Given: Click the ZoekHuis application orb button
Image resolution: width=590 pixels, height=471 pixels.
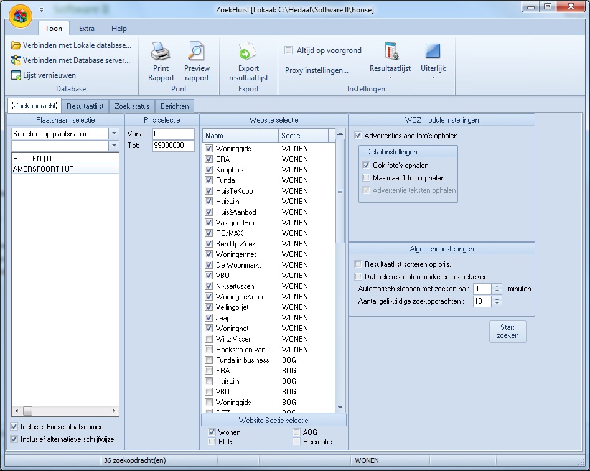Looking at the screenshot, I should 20,16.
